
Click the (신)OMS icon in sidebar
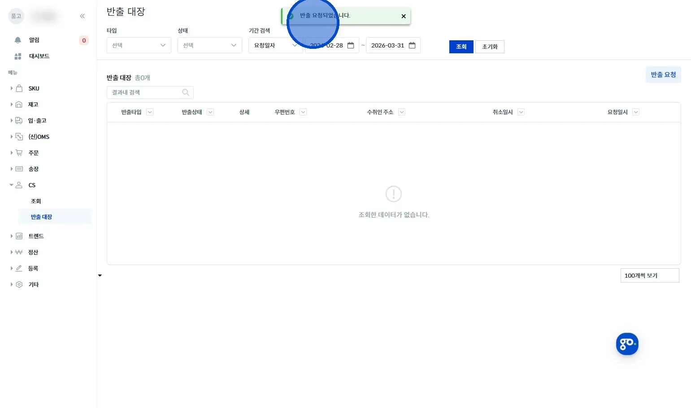point(19,137)
